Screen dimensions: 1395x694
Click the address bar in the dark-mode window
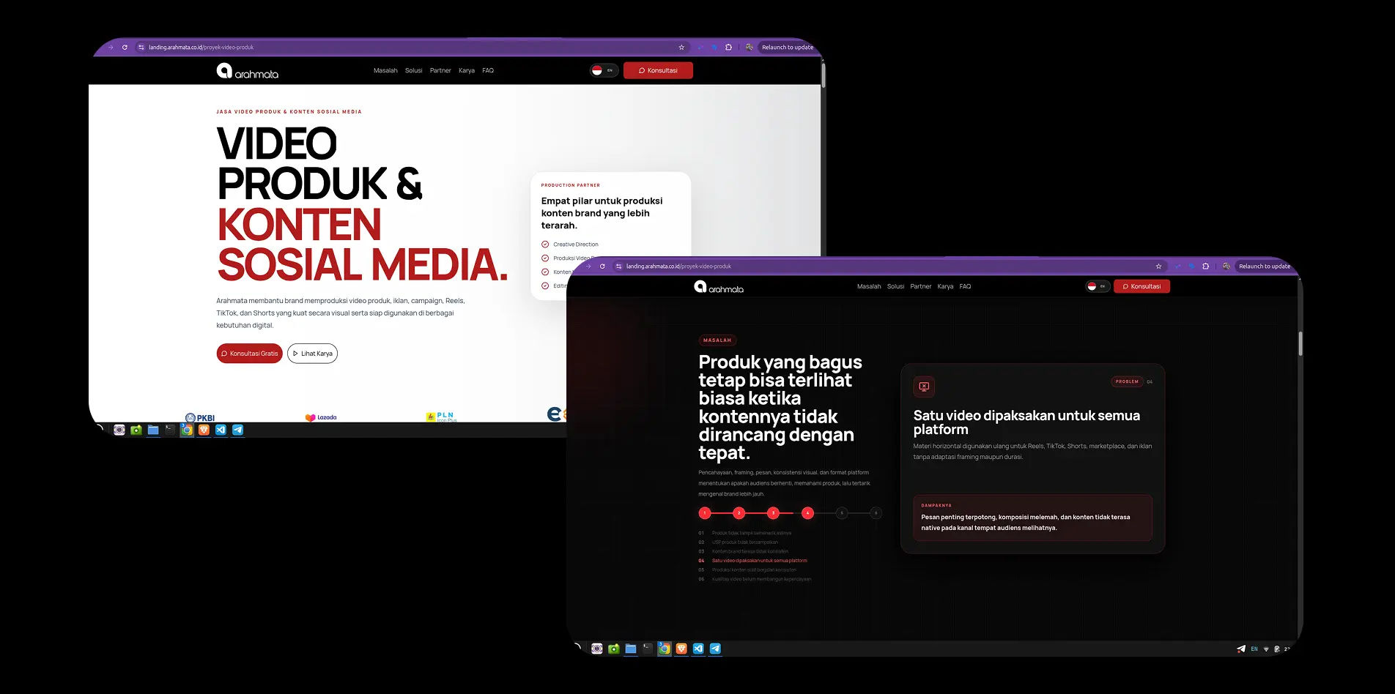click(x=889, y=266)
